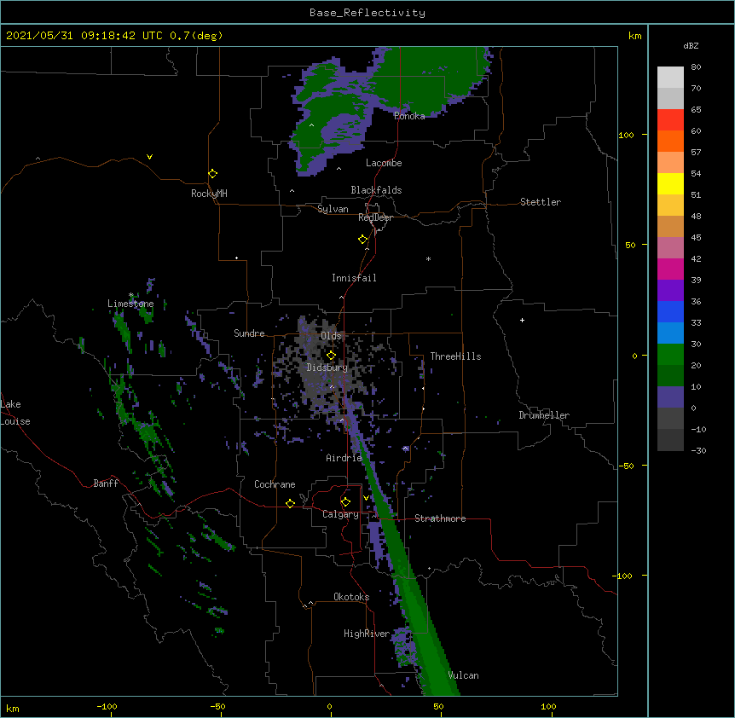Click the Base_Reflectivity title text
Screen dimensions: 735x718
[367, 13]
